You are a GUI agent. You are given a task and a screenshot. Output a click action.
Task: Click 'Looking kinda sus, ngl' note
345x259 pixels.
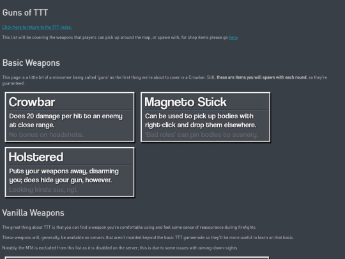click(43, 190)
